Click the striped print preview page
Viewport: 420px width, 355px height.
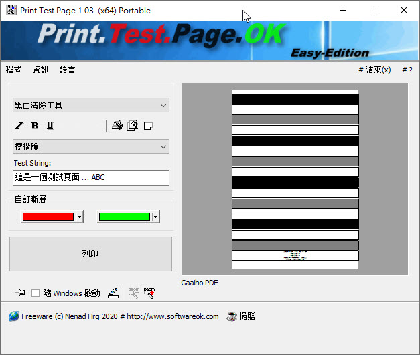(x=295, y=179)
